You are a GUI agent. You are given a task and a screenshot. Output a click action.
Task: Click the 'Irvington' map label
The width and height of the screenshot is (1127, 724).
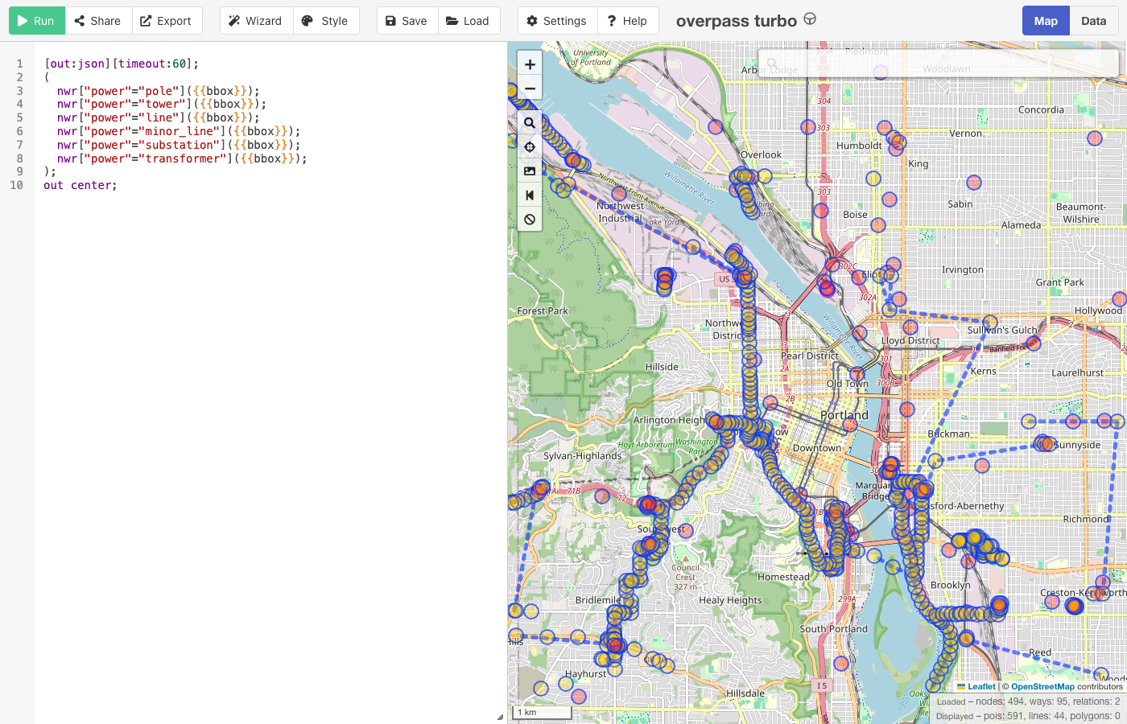[963, 269]
